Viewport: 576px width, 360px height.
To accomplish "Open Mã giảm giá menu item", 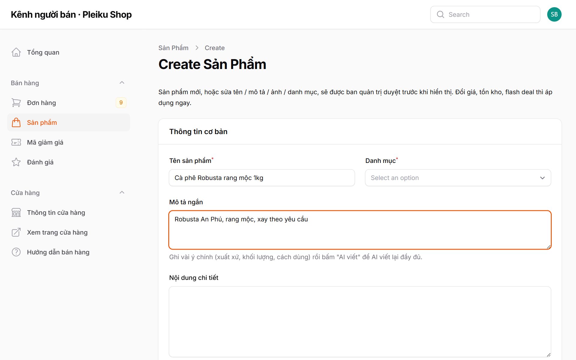I will point(68,142).
